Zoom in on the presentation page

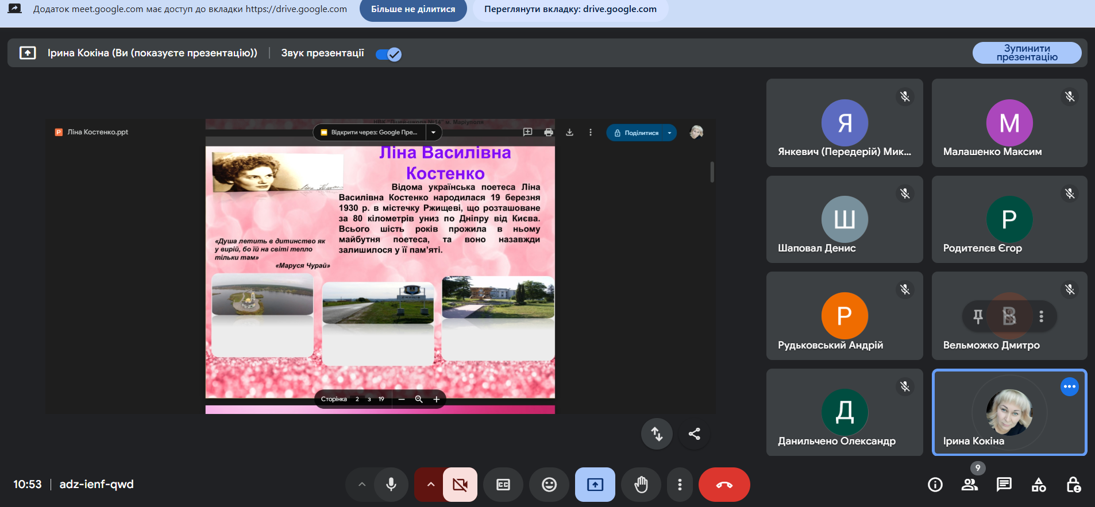(x=436, y=399)
